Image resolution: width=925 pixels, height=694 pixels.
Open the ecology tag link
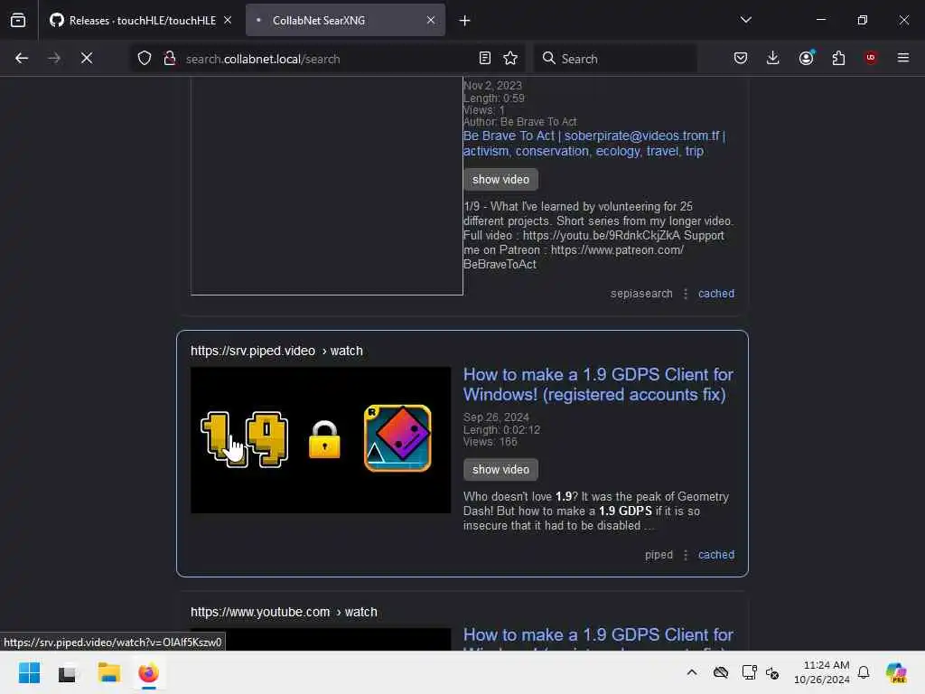tap(618, 151)
